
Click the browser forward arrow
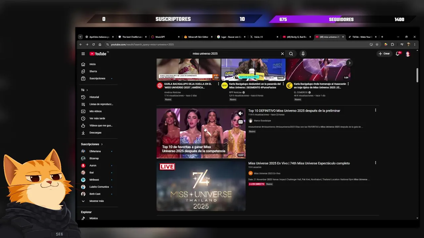coord(87,44)
